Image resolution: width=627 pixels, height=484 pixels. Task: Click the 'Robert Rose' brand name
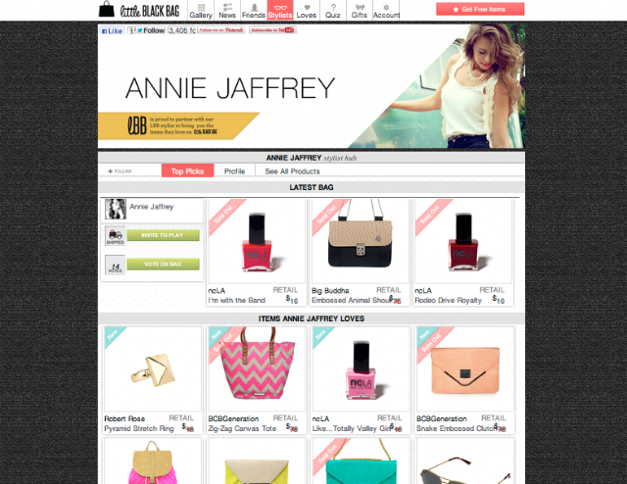(124, 418)
